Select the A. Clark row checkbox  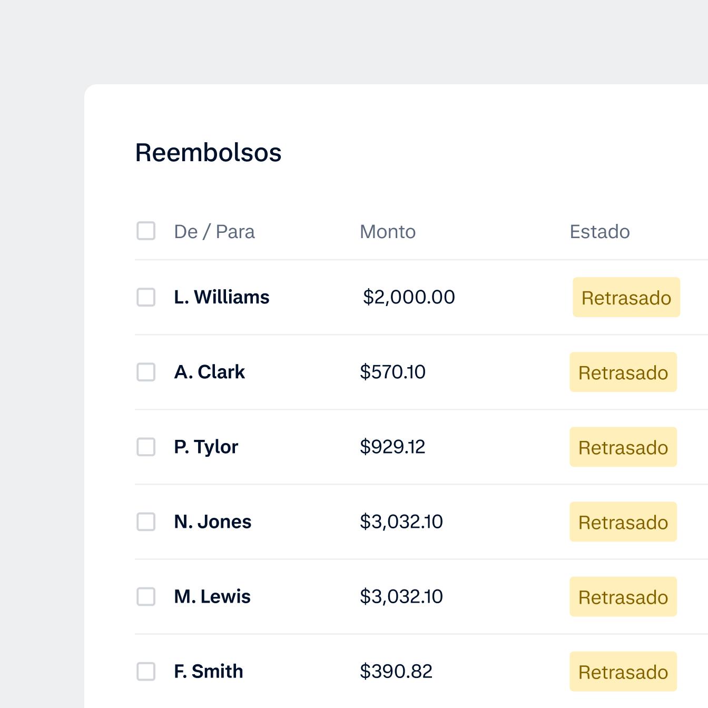[146, 372]
